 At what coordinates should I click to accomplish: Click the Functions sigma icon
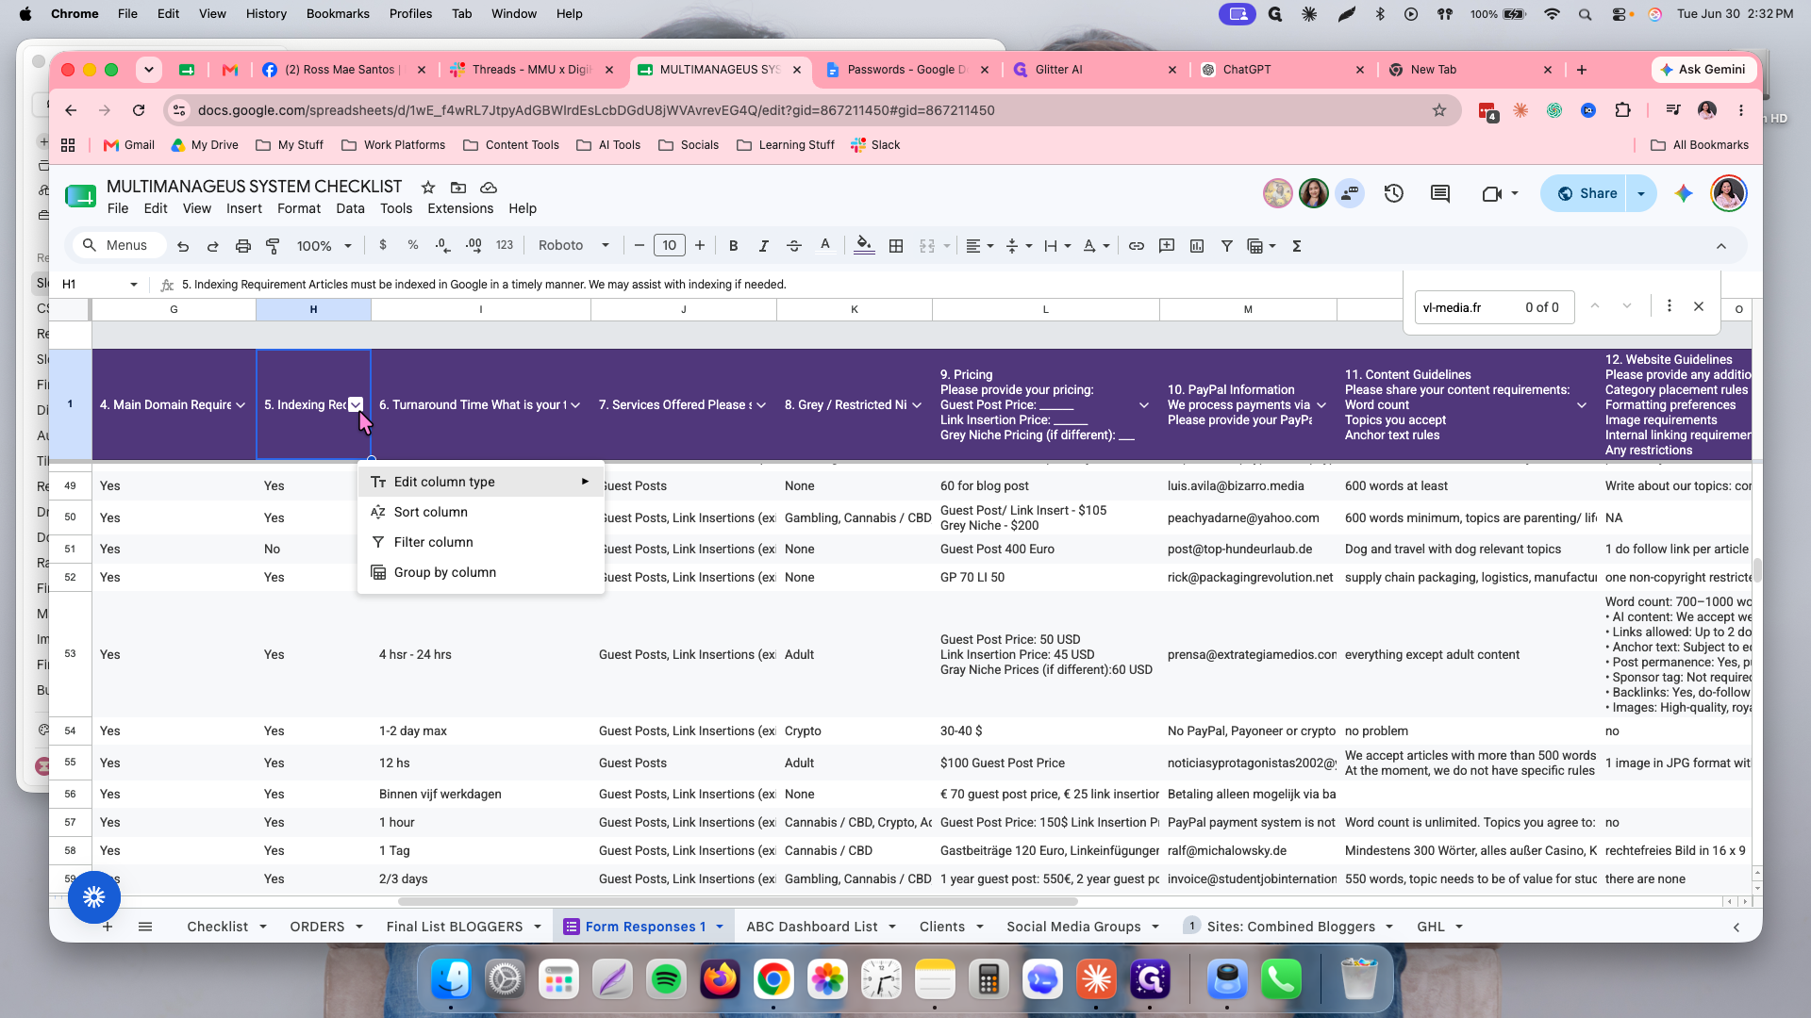click(x=1297, y=246)
